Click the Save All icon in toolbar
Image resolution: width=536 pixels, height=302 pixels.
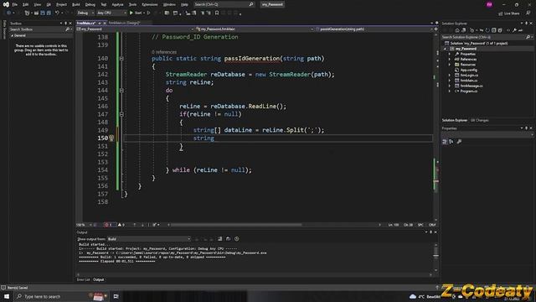(49, 13)
